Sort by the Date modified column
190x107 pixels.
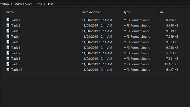(91, 12)
